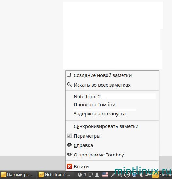
Task: Click the info bubble icon beside "О программе"
Action: click(x=69, y=155)
